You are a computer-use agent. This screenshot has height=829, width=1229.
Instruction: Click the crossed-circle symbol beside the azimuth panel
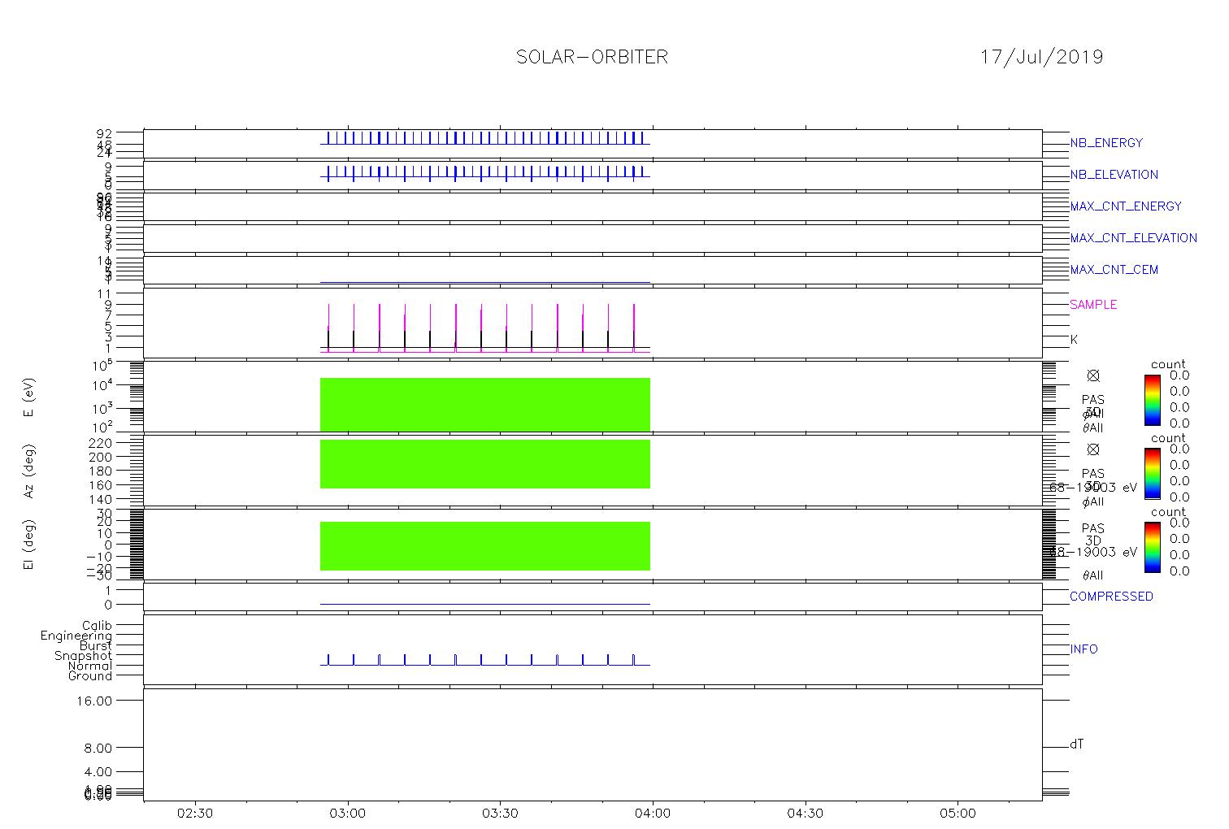1093,449
